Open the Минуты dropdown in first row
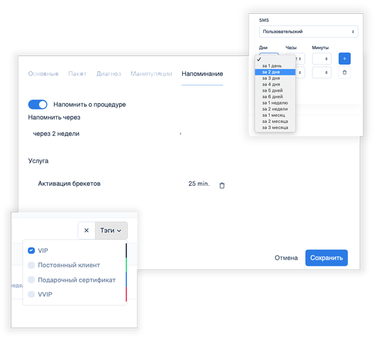The image size is (378, 344). point(321,59)
